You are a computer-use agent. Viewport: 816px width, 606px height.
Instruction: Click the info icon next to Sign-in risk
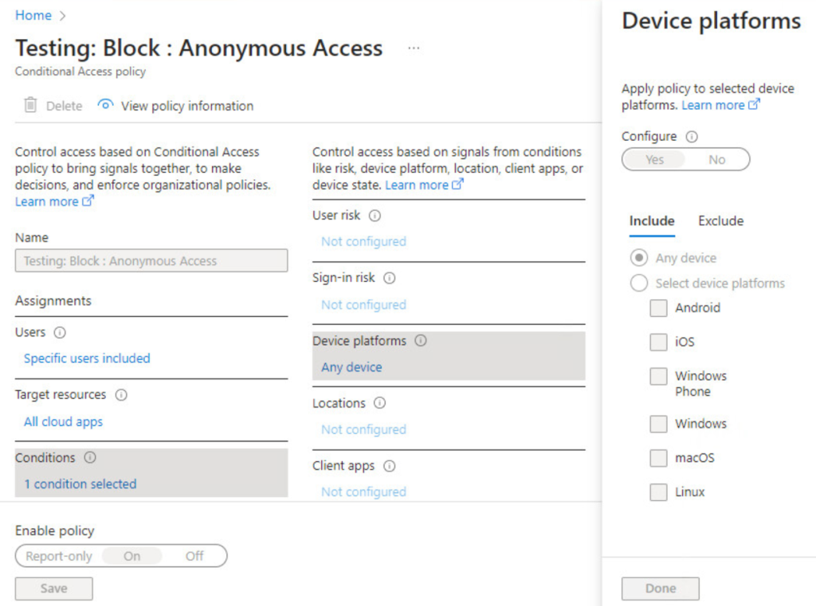[x=390, y=279]
